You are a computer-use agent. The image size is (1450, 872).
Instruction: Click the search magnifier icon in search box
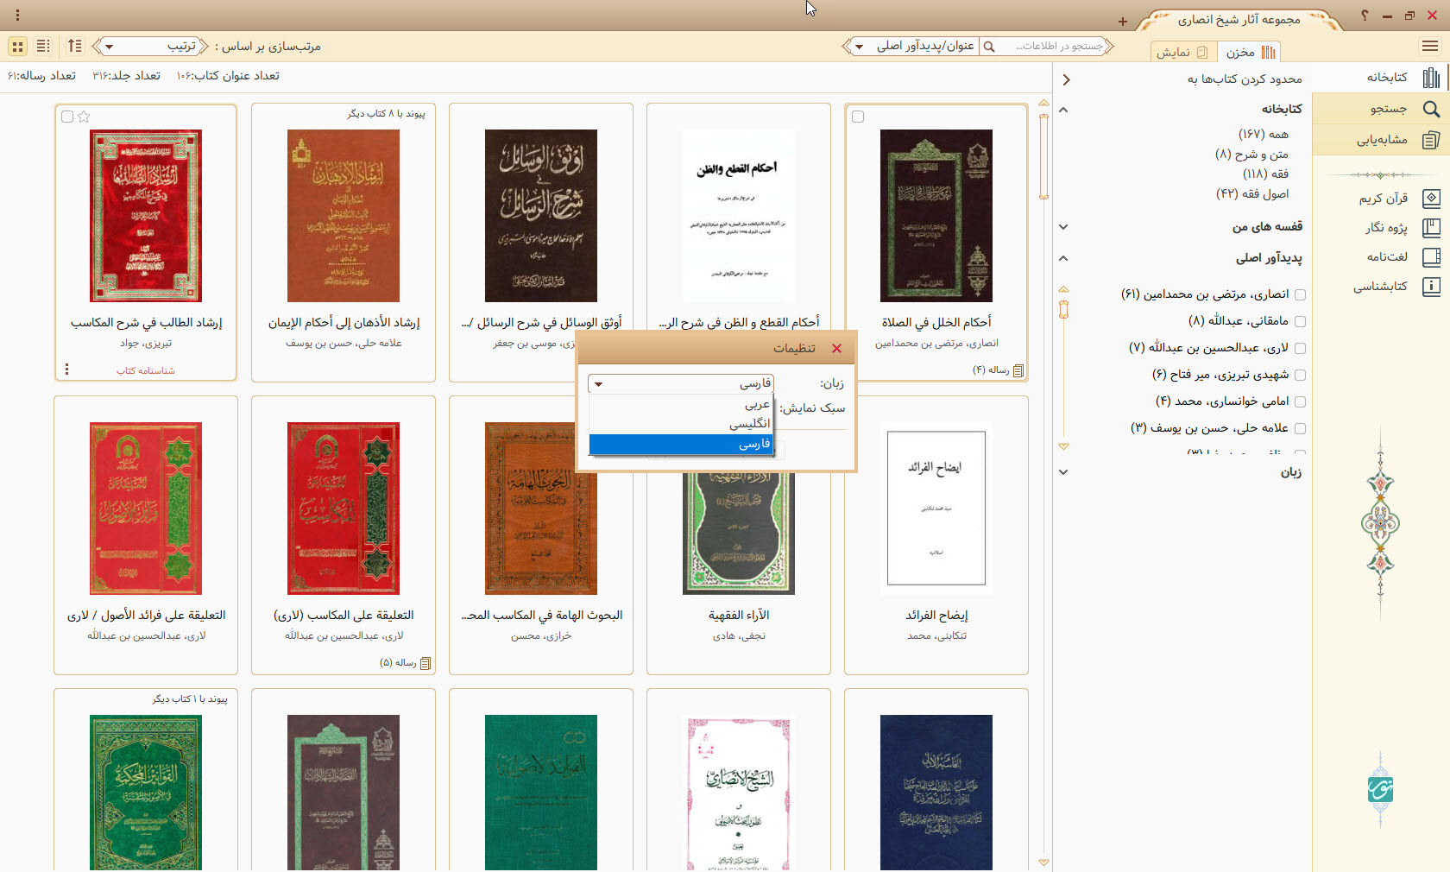click(989, 47)
